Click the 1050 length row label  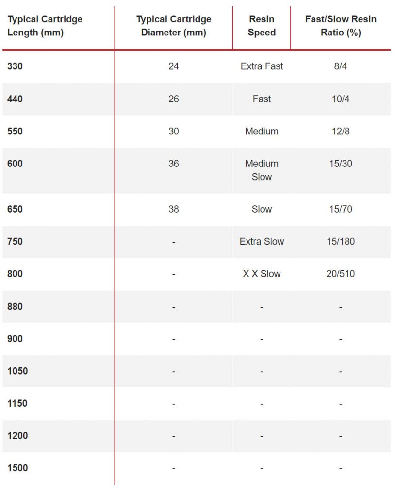17,371
